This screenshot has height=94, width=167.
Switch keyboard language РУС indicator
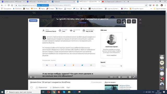[x=153, y=92]
